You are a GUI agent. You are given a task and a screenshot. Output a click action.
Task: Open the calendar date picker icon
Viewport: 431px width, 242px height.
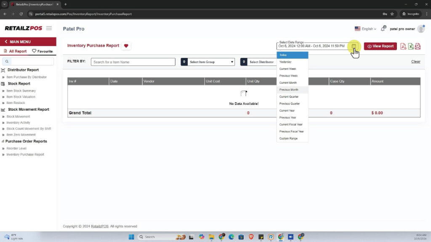[x=354, y=46]
